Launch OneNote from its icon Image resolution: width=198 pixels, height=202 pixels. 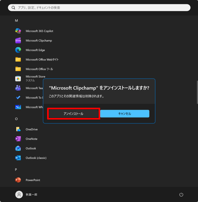pyautogui.click(x=18, y=139)
